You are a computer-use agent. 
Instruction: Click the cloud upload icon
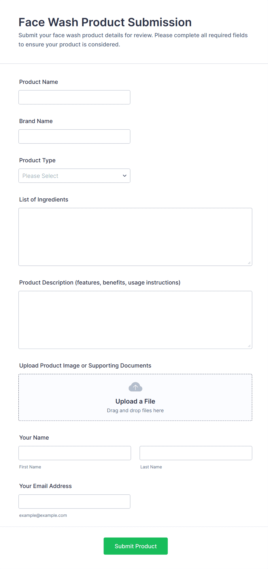click(135, 387)
